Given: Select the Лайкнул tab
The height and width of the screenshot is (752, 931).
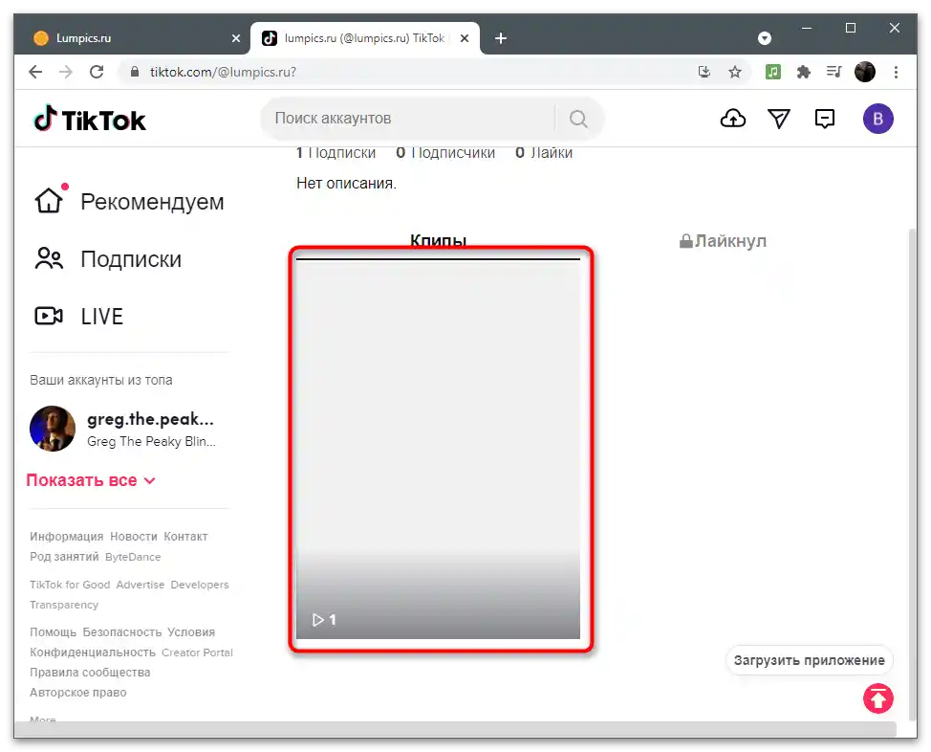Looking at the screenshot, I should [723, 241].
